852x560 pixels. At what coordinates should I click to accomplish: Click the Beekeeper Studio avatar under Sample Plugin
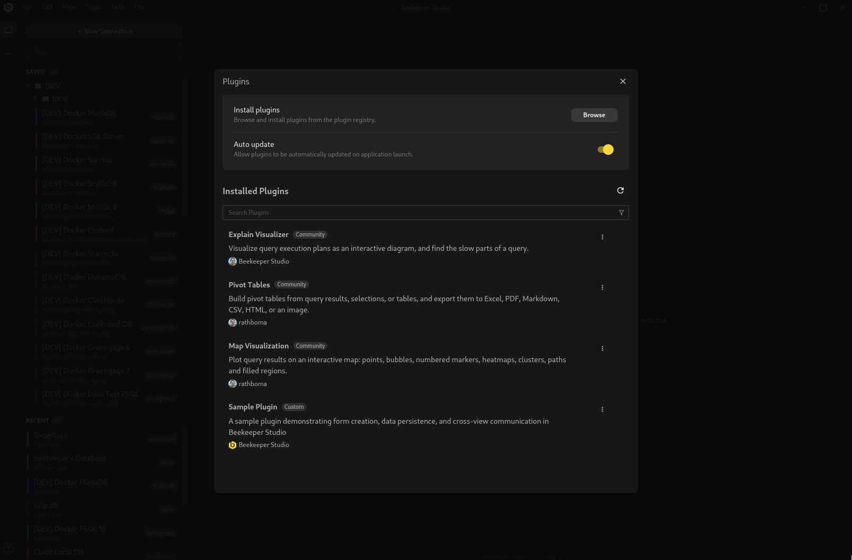tap(232, 445)
